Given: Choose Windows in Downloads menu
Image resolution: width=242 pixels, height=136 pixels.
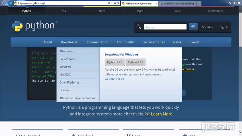Looking at the screenshot, I should [78, 67].
